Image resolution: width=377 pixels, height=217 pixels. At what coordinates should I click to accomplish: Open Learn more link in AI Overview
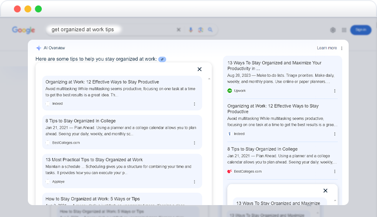(x=327, y=48)
